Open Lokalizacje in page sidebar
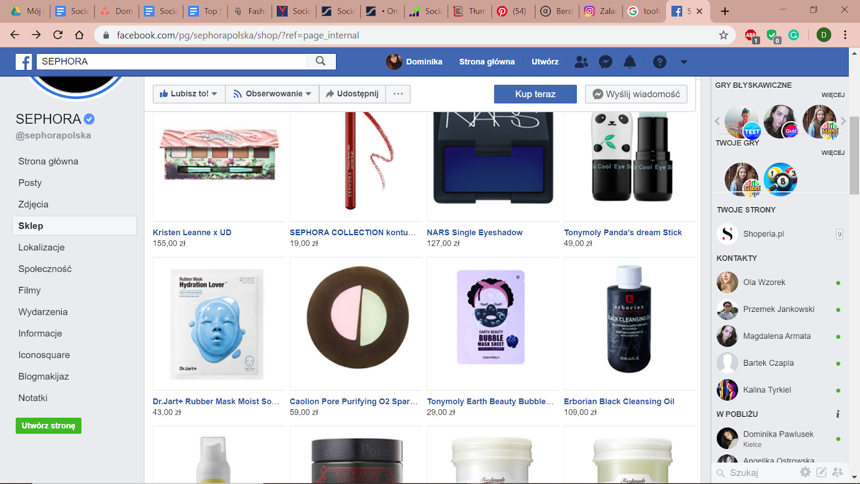The height and width of the screenshot is (484, 860). 41,247
